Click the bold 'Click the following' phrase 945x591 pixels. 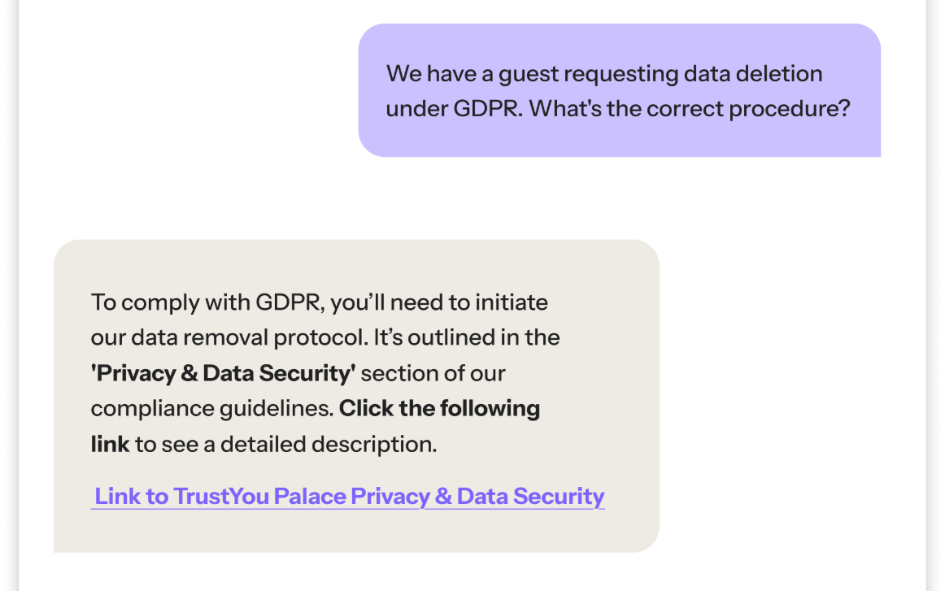pyautogui.click(x=439, y=408)
